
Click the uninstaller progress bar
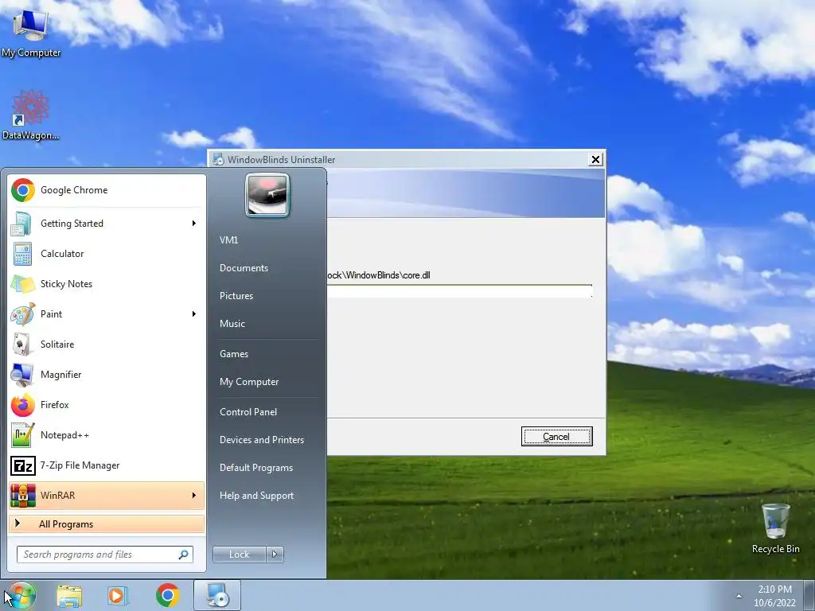coord(459,291)
